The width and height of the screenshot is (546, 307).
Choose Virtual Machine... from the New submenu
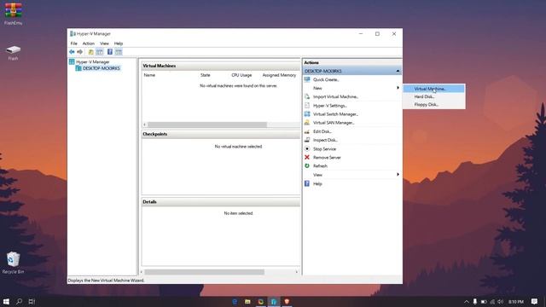434,89
